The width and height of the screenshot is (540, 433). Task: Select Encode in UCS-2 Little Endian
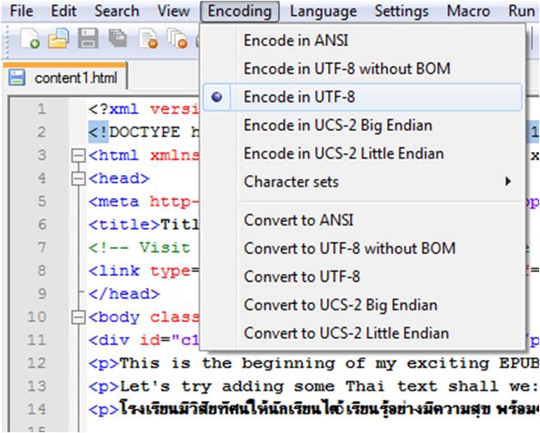coord(362,154)
